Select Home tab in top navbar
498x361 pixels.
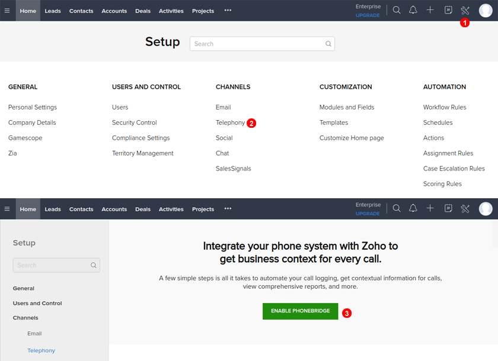pos(28,11)
